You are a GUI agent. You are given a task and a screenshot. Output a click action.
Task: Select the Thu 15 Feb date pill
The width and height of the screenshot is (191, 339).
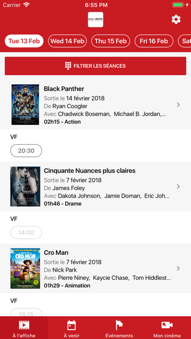point(111,41)
